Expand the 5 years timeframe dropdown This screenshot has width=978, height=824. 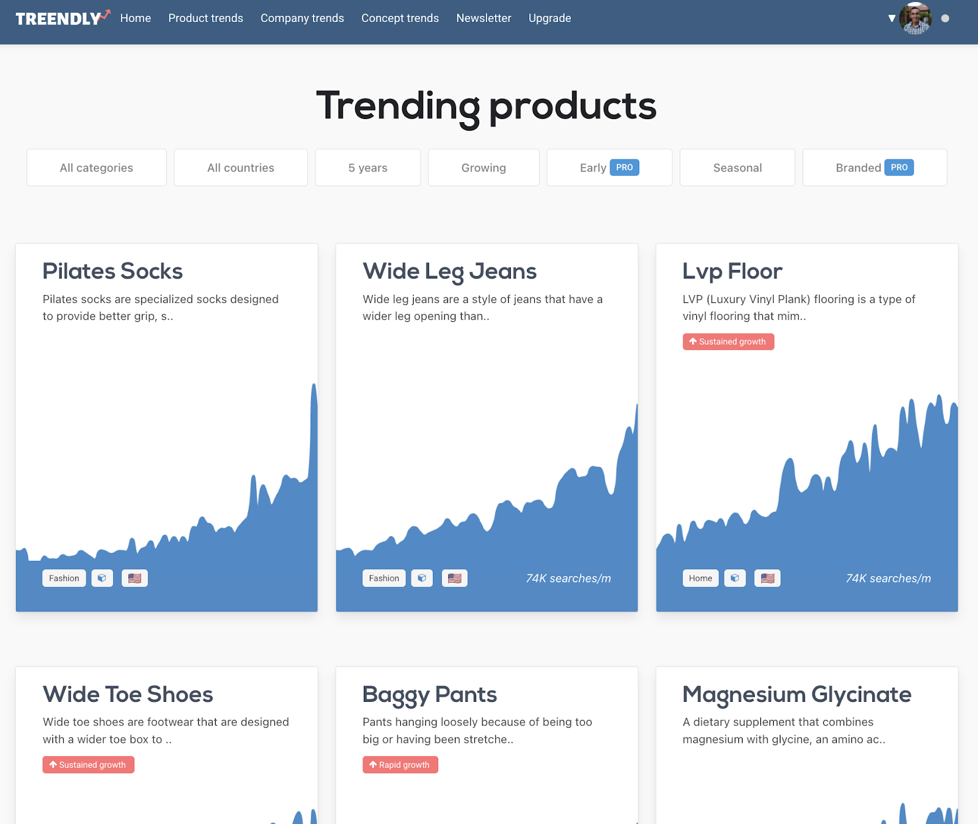pyautogui.click(x=368, y=167)
